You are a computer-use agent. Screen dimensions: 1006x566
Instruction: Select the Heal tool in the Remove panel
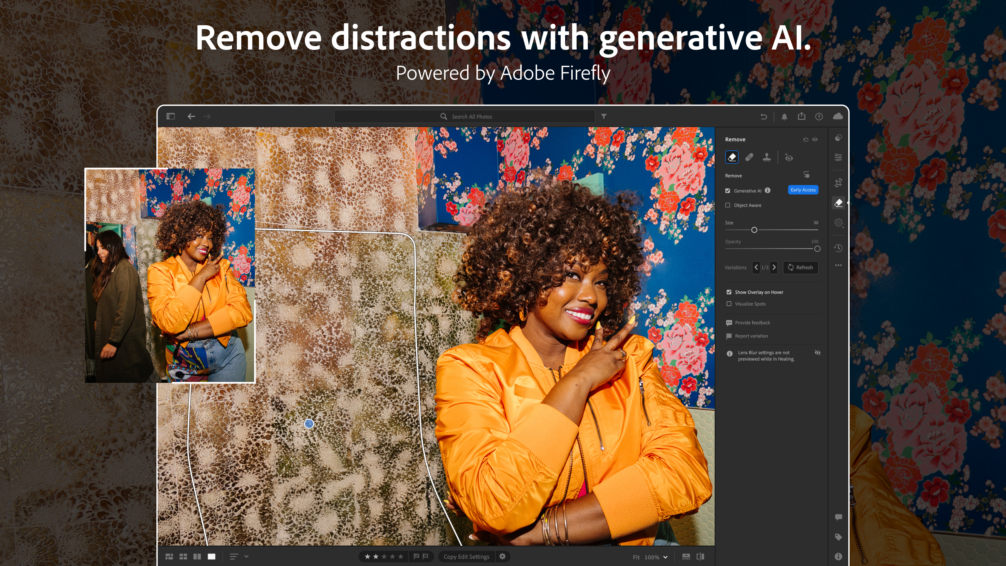[x=750, y=157]
